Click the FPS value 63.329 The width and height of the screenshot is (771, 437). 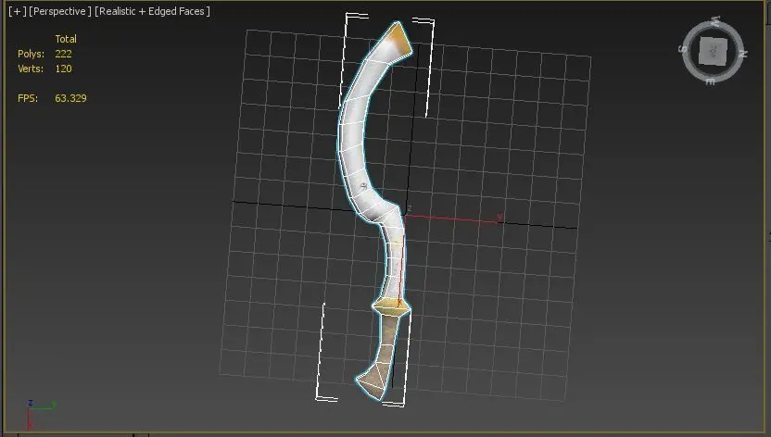click(70, 98)
